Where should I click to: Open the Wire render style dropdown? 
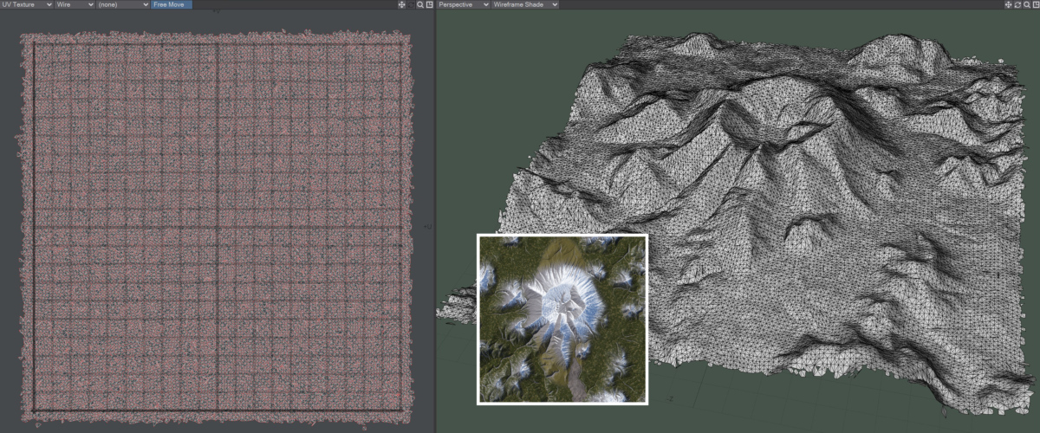(75, 4)
